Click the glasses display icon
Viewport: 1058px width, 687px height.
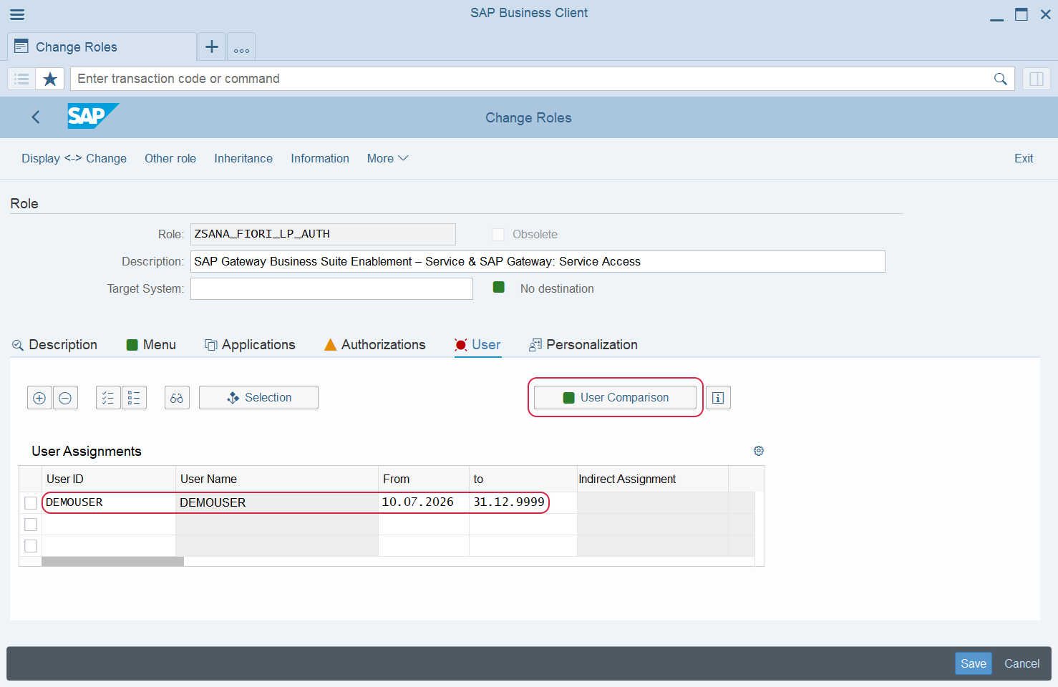(177, 398)
